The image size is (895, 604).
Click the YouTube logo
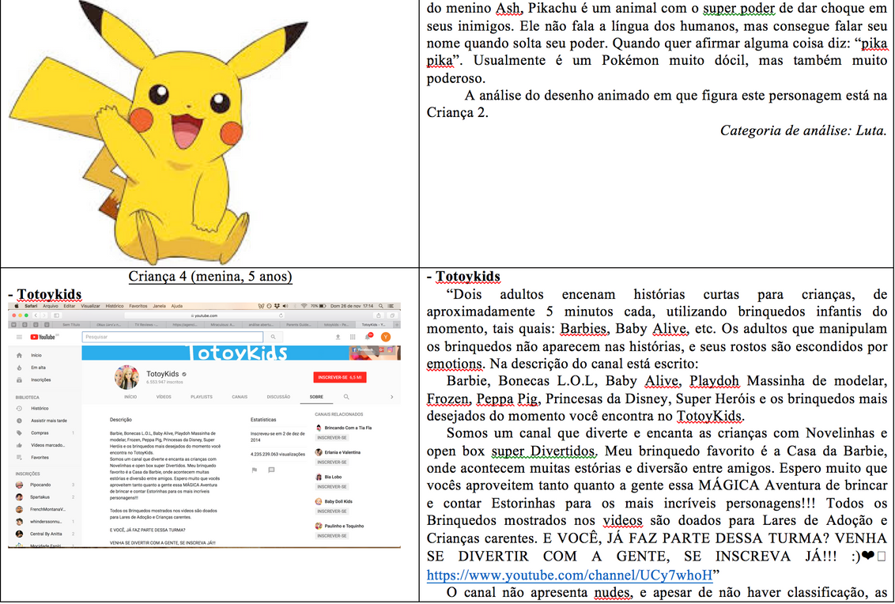[43, 338]
